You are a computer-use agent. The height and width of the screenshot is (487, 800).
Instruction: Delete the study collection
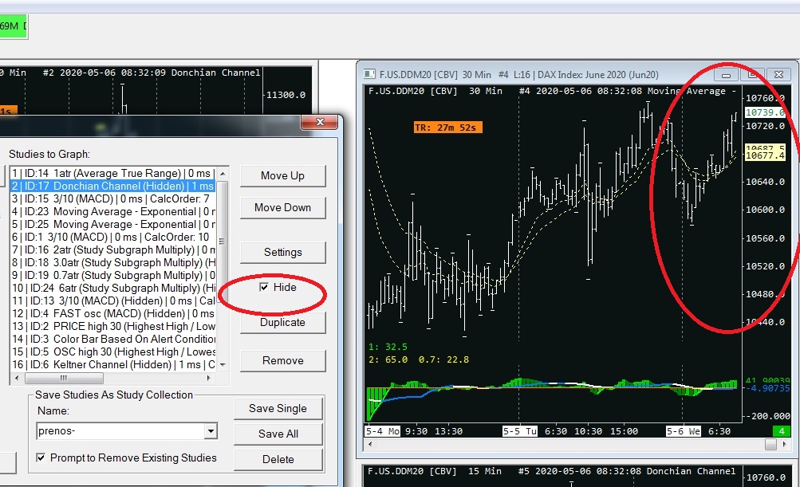coord(278,459)
